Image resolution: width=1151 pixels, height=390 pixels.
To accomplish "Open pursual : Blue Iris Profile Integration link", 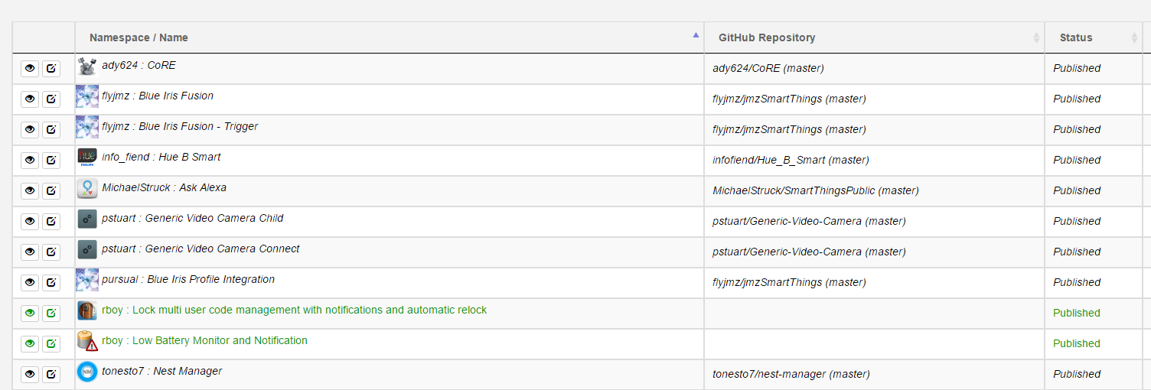I will click(x=188, y=280).
